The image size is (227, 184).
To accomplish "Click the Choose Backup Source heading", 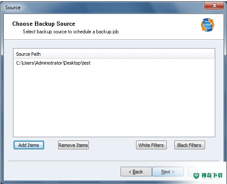I will point(44,24).
